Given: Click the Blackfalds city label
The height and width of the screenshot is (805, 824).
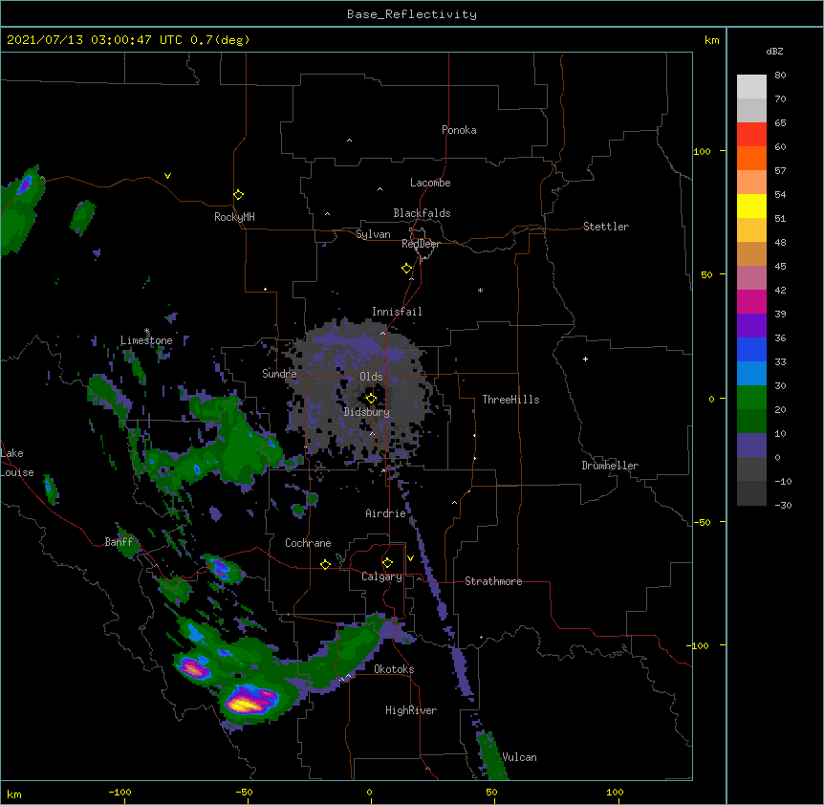Looking at the screenshot, I should coord(422,213).
